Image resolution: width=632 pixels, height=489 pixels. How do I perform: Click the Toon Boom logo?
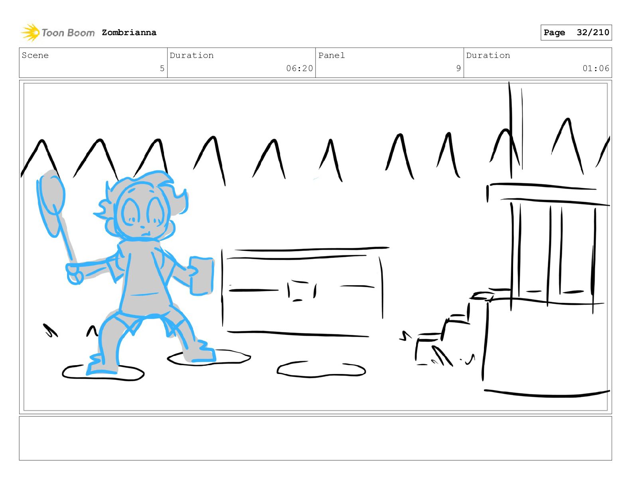coord(58,32)
